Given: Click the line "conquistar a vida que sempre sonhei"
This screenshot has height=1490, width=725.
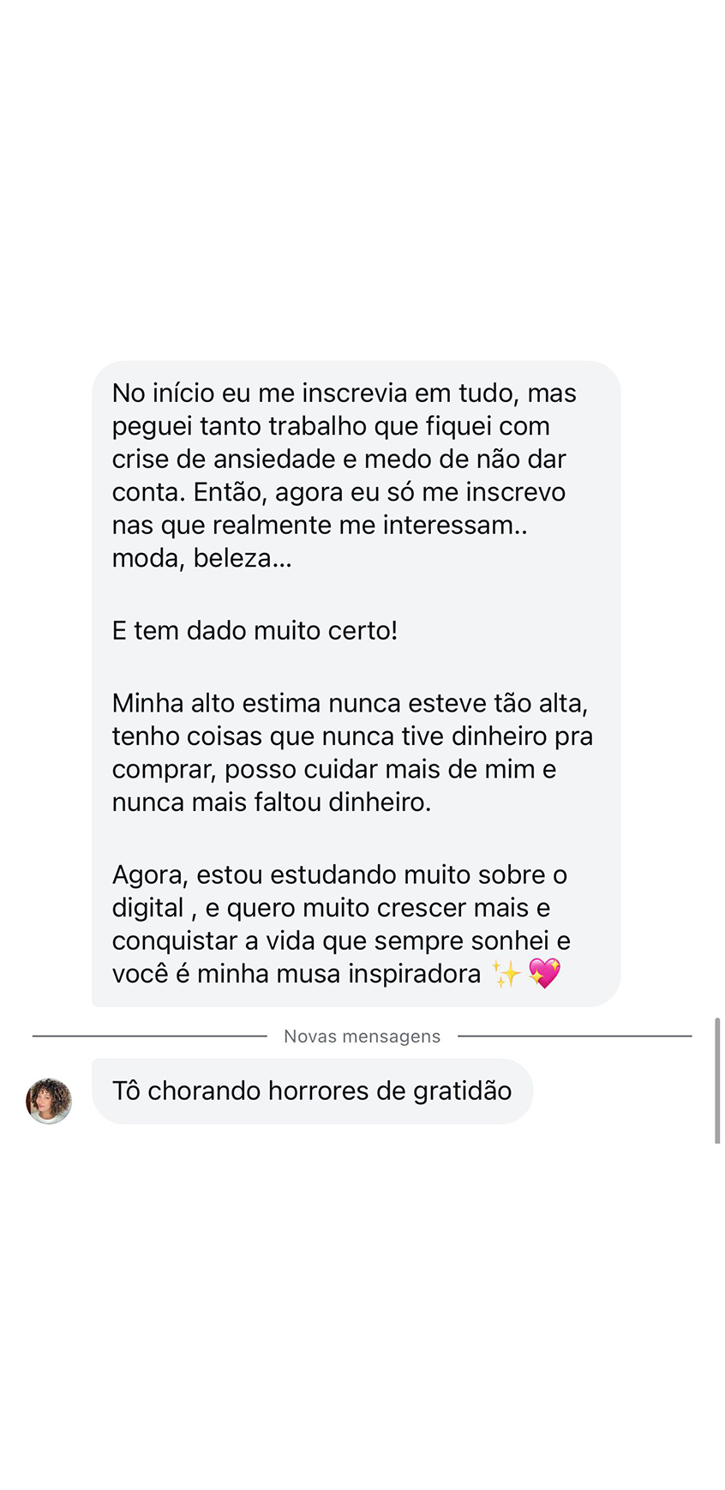Looking at the screenshot, I should [341, 941].
